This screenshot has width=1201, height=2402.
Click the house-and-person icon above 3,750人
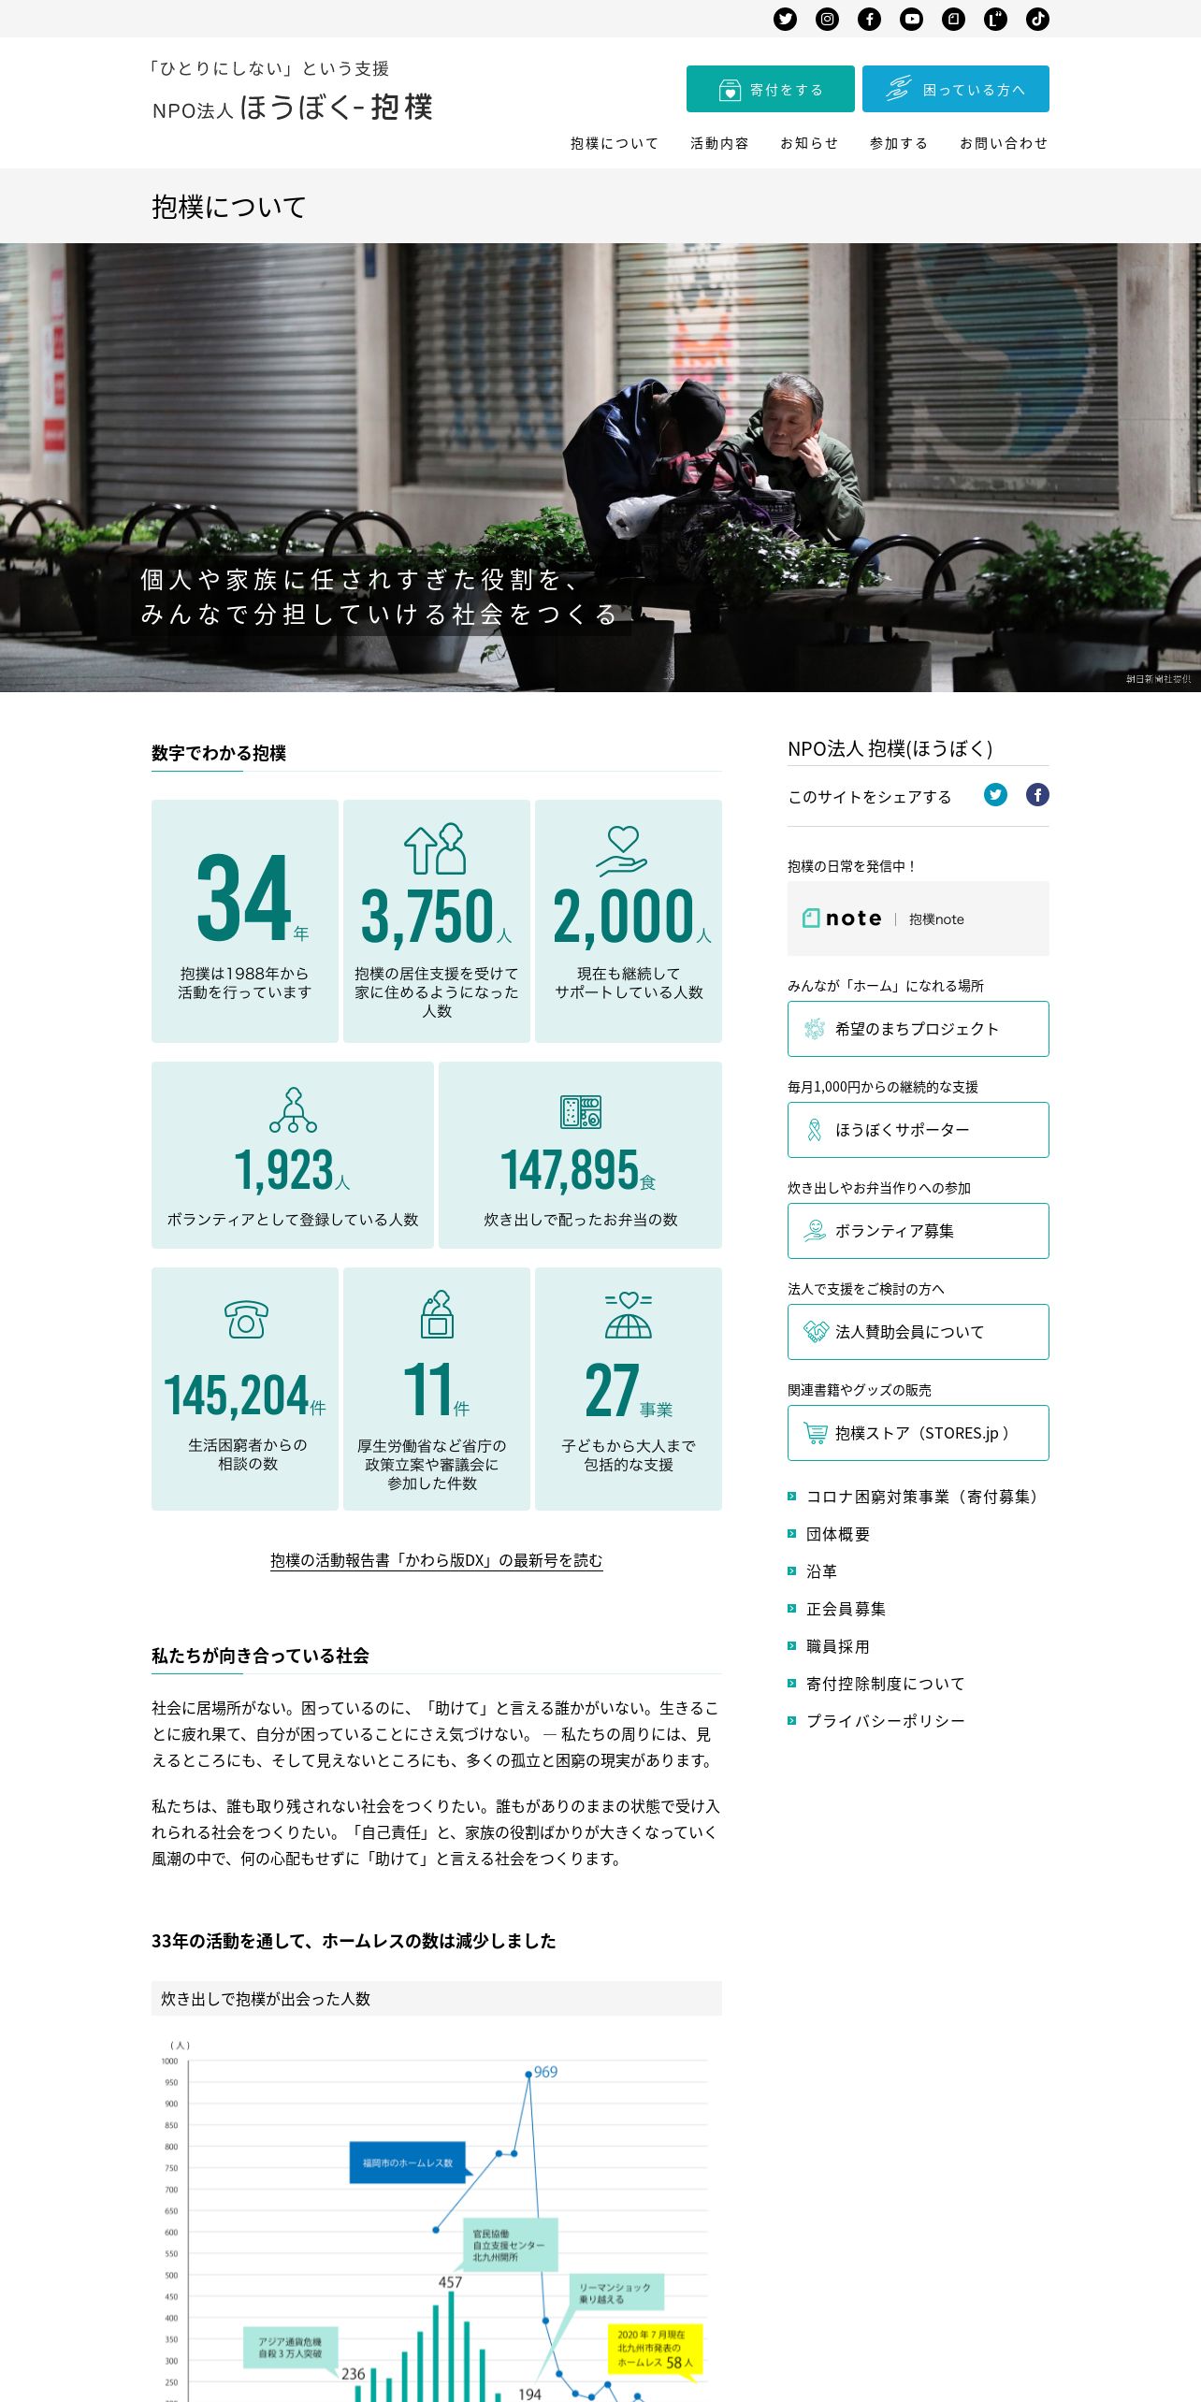(x=436, y=848)
